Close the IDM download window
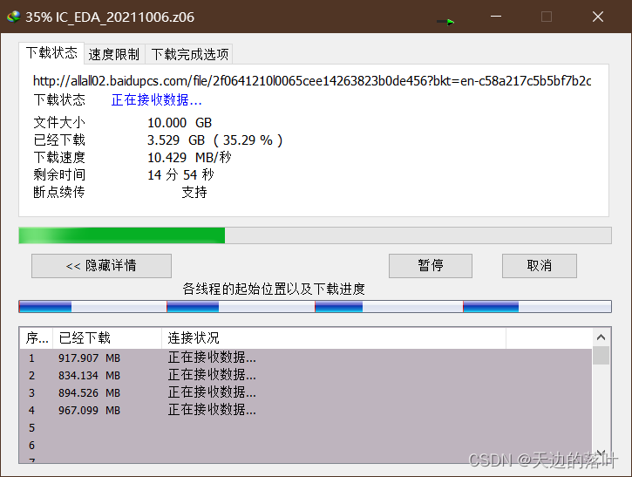 [598, 17]
